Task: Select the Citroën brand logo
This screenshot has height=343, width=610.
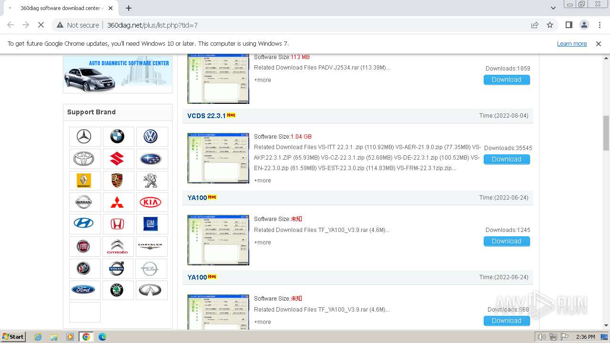Action: click(118, 246)
